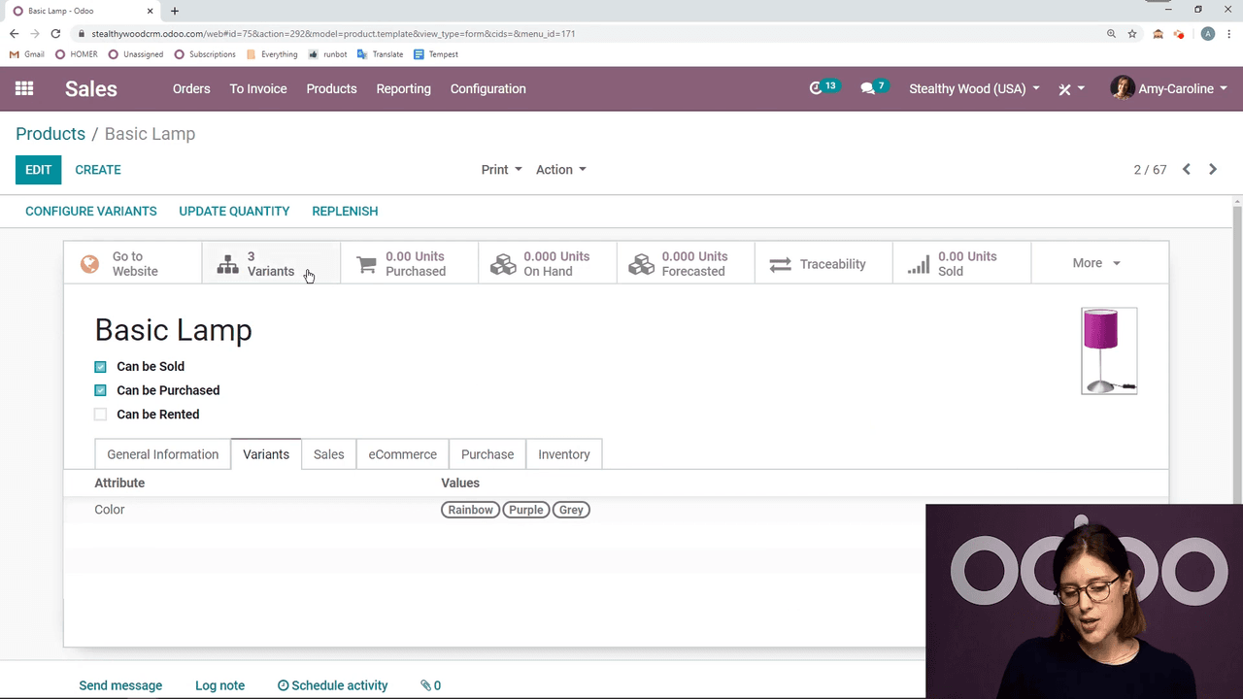Click the EDIT button

pos(38,169)
